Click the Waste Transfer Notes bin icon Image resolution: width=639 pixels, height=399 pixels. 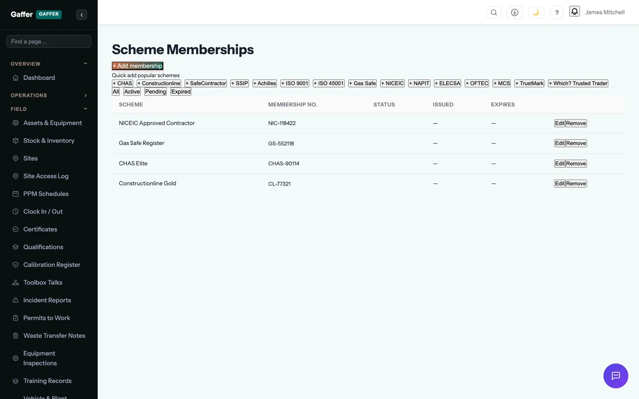(x=16, y=336)
